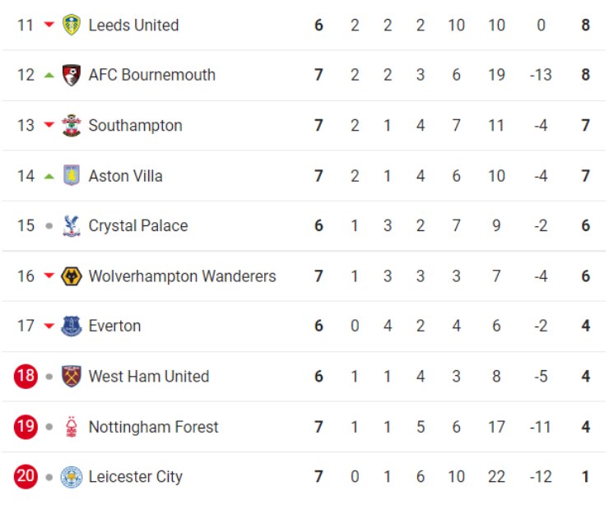Viewport: 609px width, 505px height.
Task: Click the Leicester City club crest
Action: [x=72, y=477]
